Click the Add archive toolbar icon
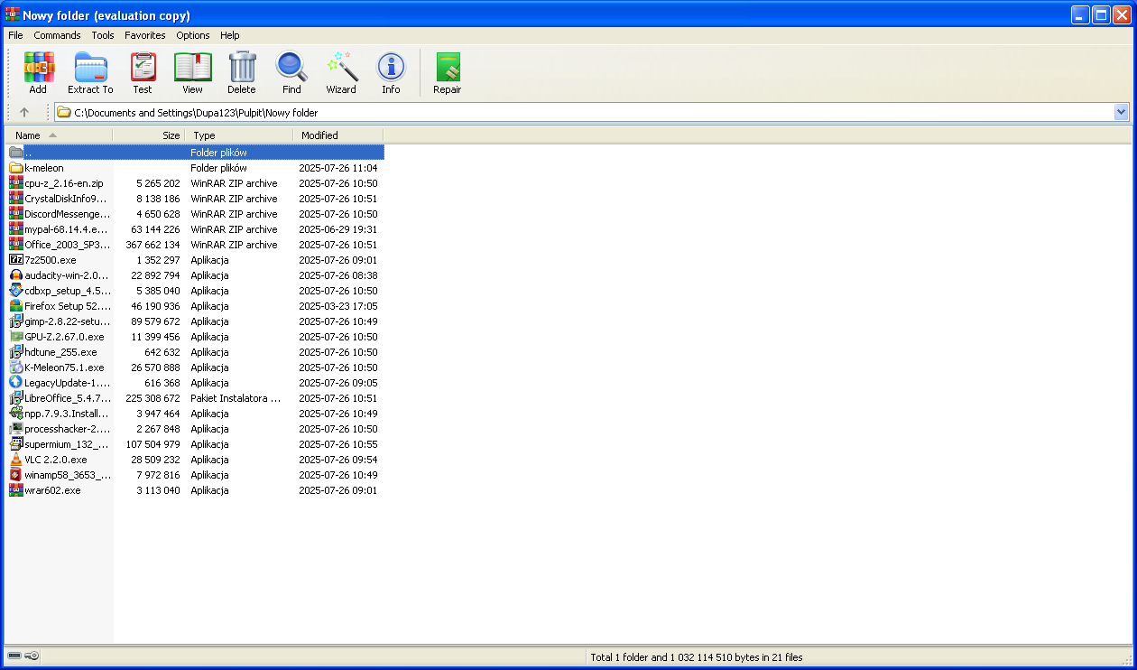This screenshot has width=1137, height=670. click(x=38, y=72)
